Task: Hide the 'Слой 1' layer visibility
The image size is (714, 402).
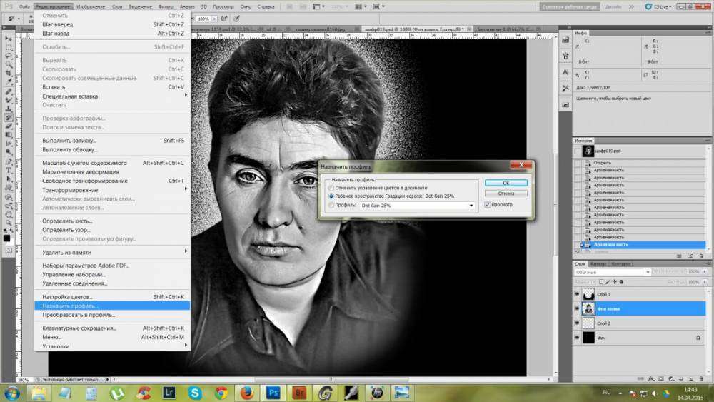Action: (577, 294)
